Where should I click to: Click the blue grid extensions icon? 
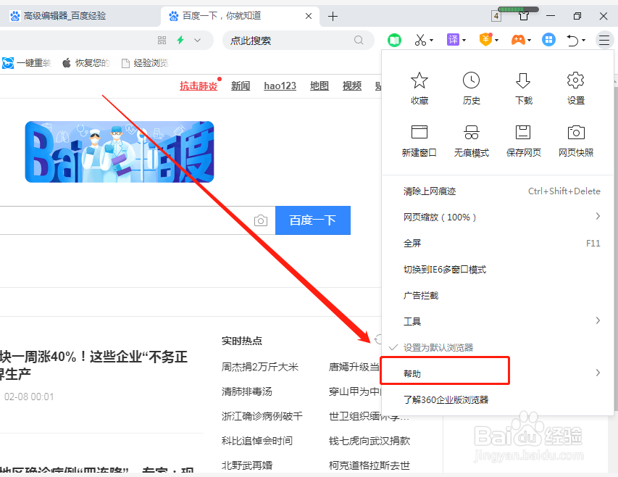point(548,39)
